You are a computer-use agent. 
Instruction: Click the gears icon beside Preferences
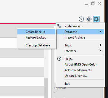coord(59,26)
